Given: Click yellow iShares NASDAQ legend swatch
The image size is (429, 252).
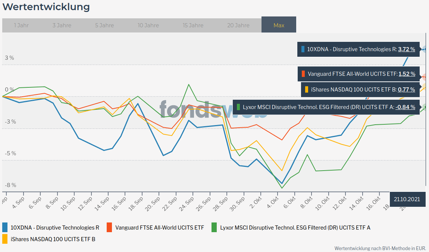Looking at the screenshot, I should point(5,238).
